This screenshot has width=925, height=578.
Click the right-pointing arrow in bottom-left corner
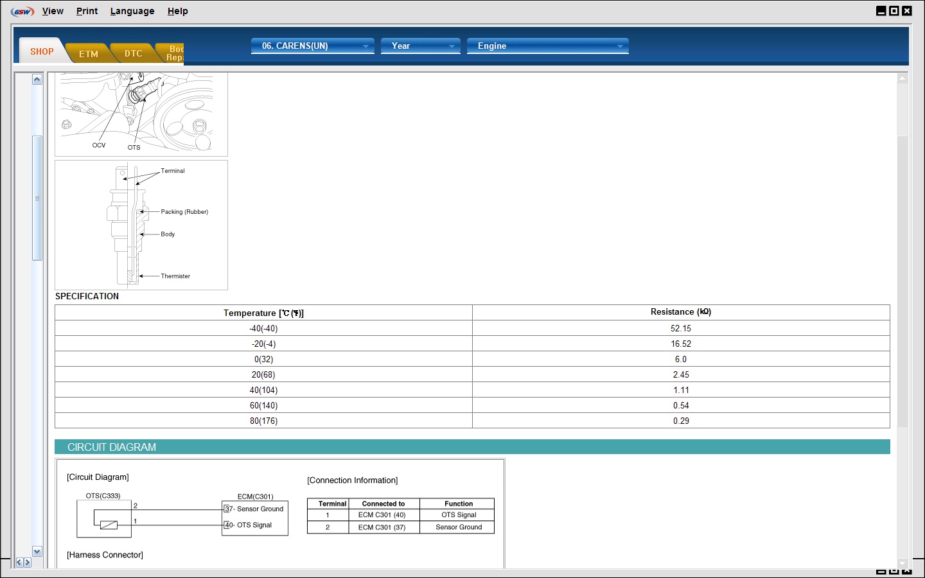(27, 563)
